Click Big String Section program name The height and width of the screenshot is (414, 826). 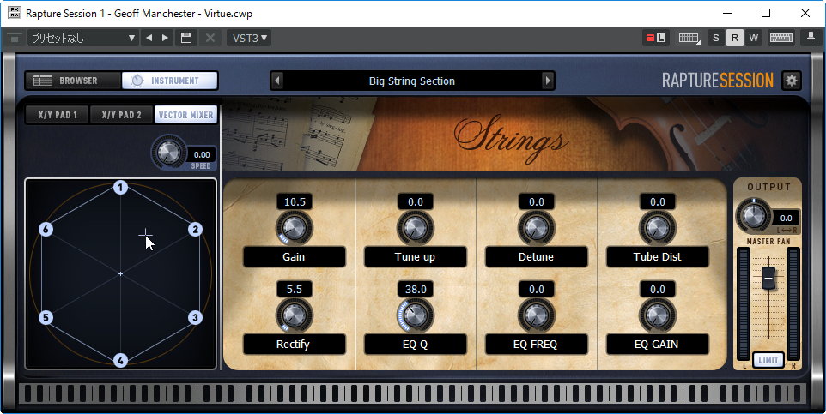click(412, 81)
